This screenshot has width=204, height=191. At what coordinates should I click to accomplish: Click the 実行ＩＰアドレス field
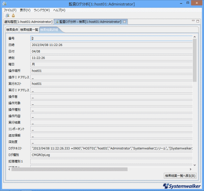point(111,90)
